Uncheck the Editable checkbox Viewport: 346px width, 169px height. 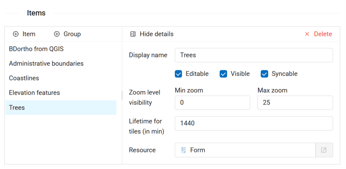(x=178, y=74)
